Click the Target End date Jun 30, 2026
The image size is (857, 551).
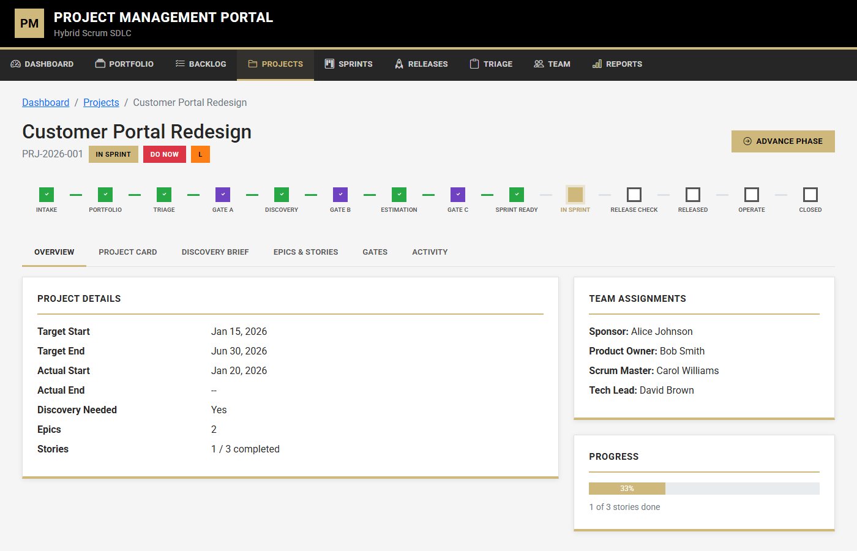point(239,351)
